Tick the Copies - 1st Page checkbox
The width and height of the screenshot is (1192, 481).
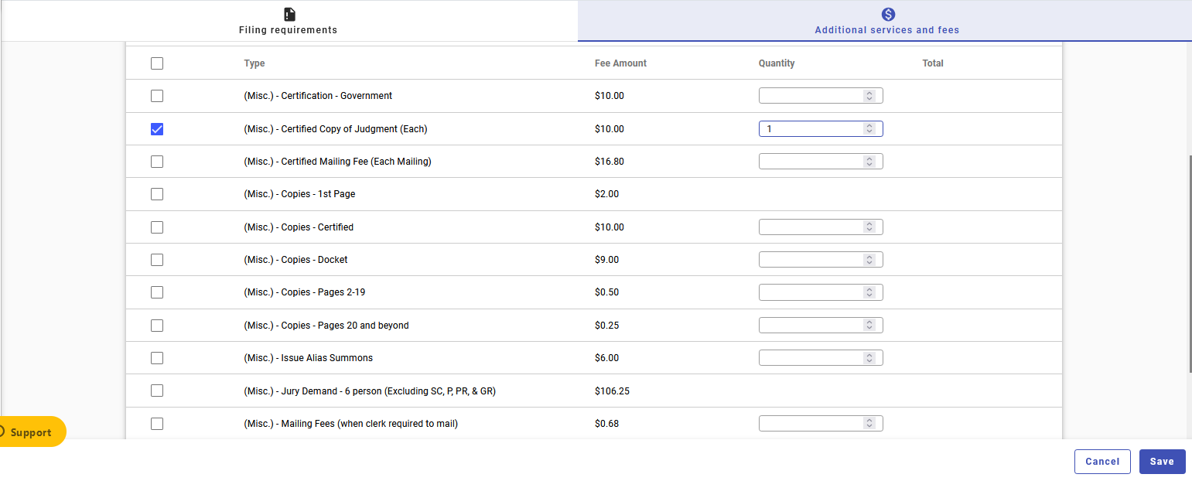click(157, 194)
